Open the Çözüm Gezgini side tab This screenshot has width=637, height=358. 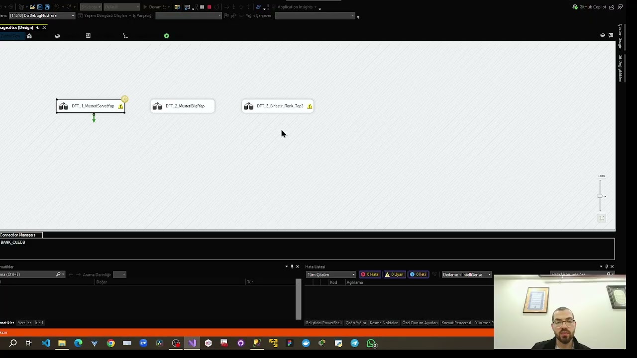click(x=620, y=37)
